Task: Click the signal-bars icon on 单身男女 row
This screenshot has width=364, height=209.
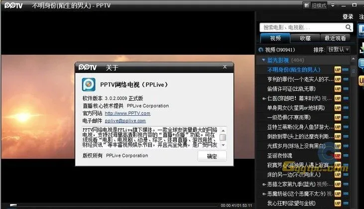Action: 346,108
